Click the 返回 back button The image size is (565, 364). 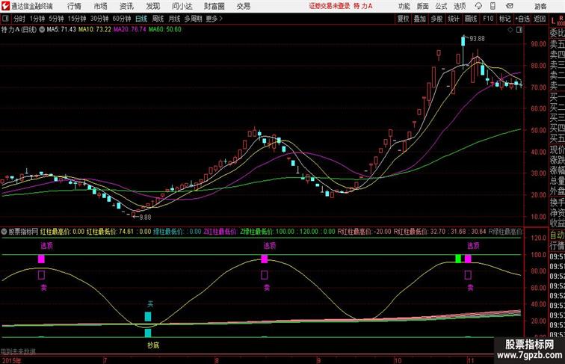pos(540,19)
